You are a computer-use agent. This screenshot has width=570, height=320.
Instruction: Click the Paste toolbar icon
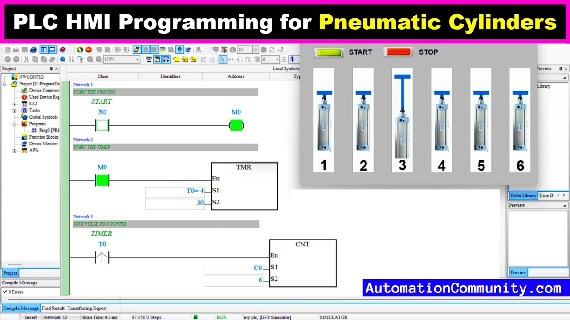click(44, 59)
